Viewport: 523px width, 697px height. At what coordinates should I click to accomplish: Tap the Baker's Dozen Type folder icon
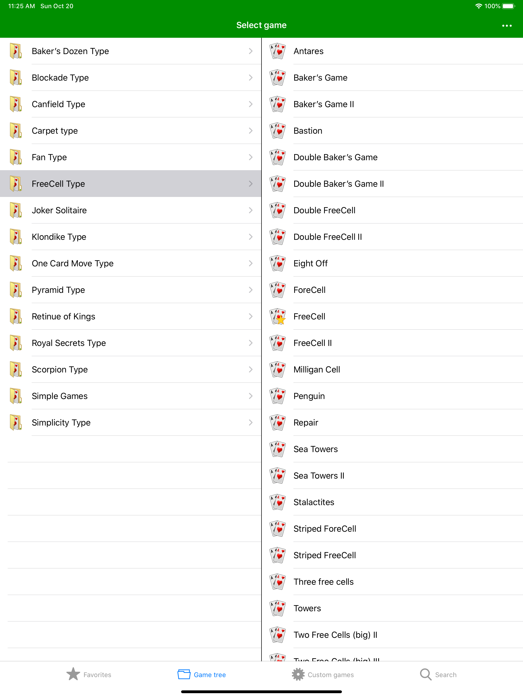pos(16,51)
